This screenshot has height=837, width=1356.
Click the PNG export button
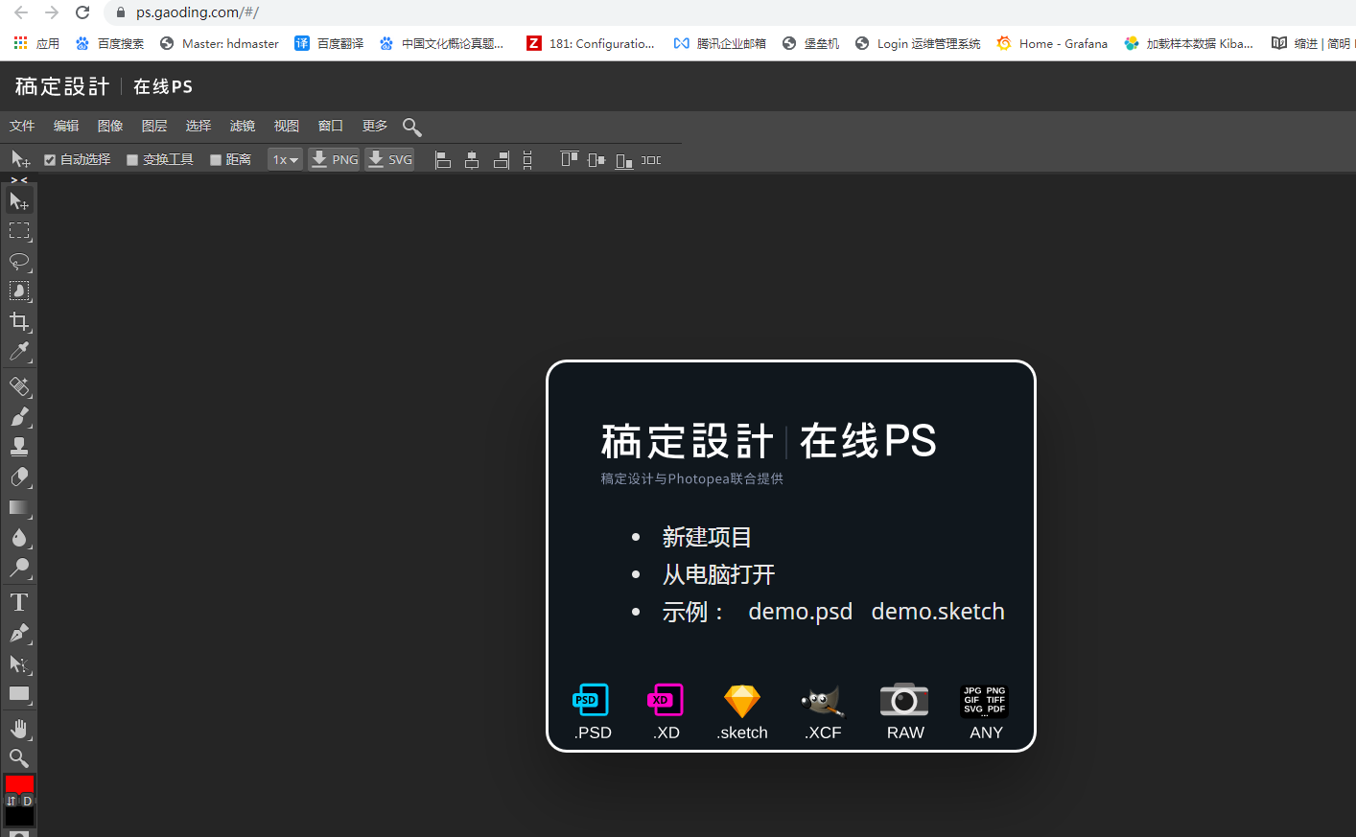tap(334, 159)
